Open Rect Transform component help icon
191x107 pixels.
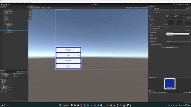[187, 12]
